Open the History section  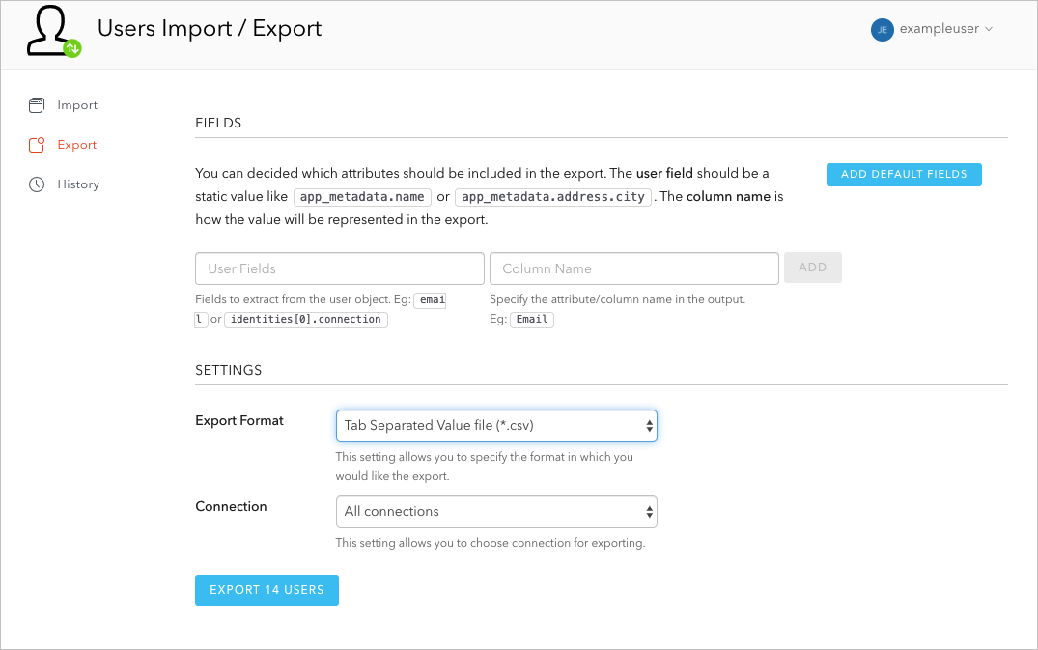[x=78, y=184]
